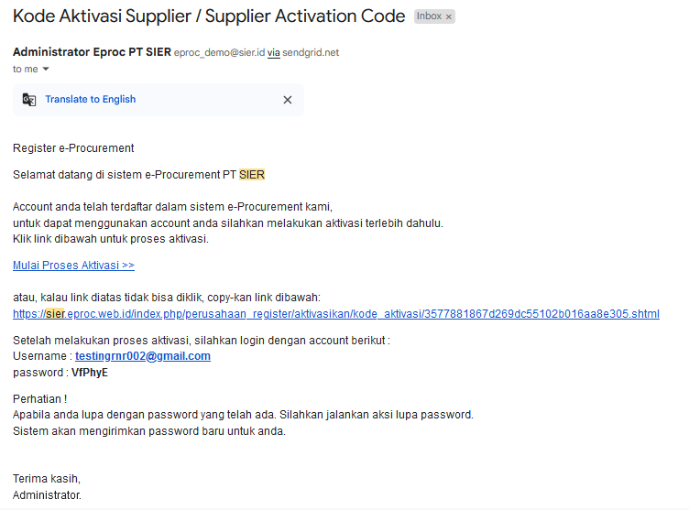
Task: Remove the Inbox label using its x
Action: click(x=449, y=17)
